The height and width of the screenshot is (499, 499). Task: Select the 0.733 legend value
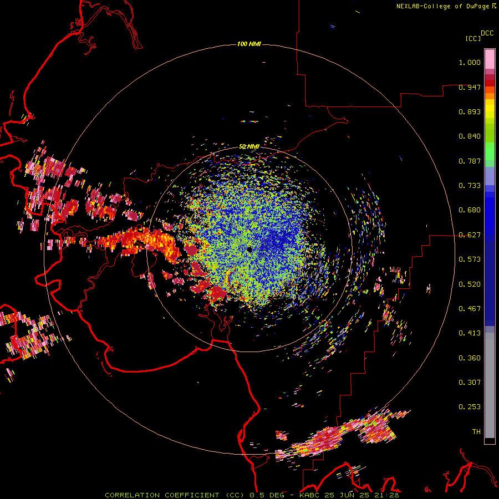point(470,186)
